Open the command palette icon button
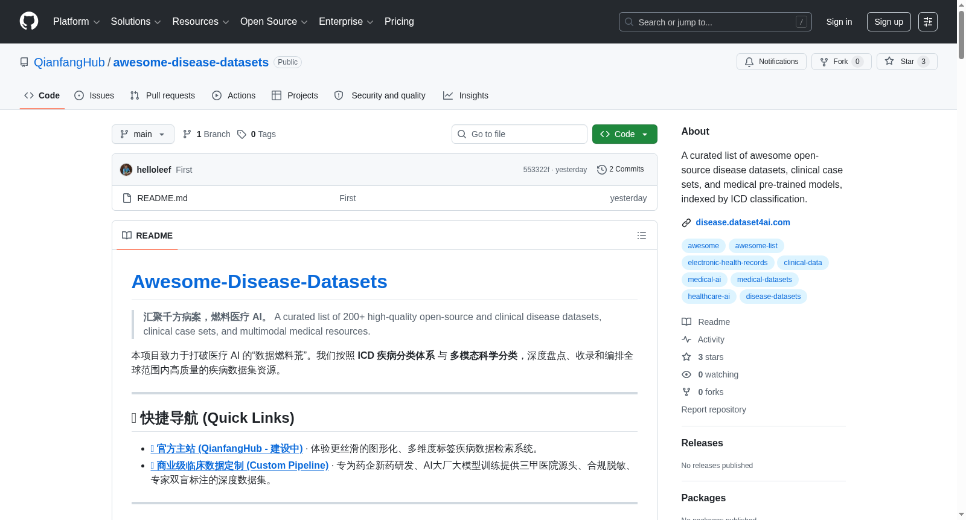Screen dimensions: 966x520 [927, 22]
